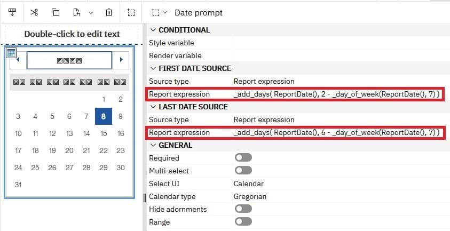
Task: Click the copy icon in toolbar
Action: pos(56,12)
